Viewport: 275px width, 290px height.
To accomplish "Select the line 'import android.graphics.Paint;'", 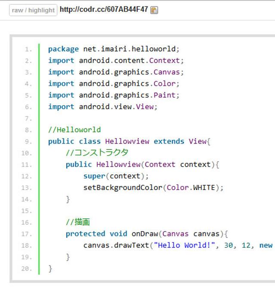I will [x=114, y=95].
